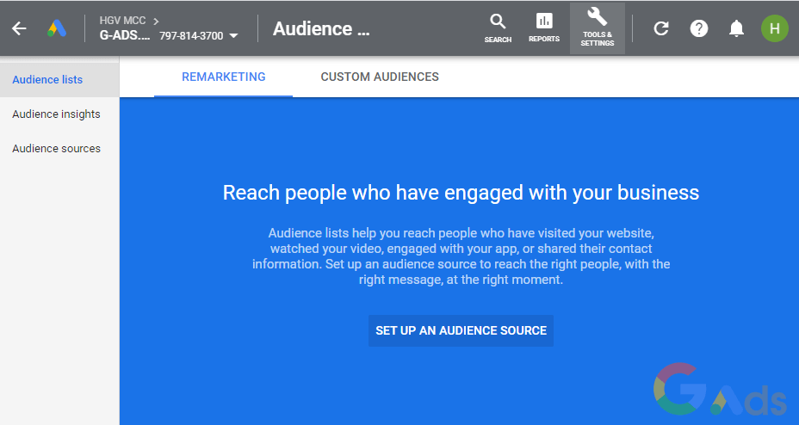Go to Audience sources in the sidebar
Image resolution: width=799 pixels, height=425 pixels.
[56, 149]
